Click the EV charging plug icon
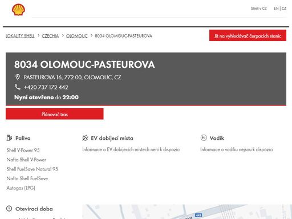The image size is (292, 219). pos(85,138)
